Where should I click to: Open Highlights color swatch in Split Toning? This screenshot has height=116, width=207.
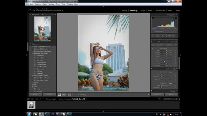pos(170,72)
